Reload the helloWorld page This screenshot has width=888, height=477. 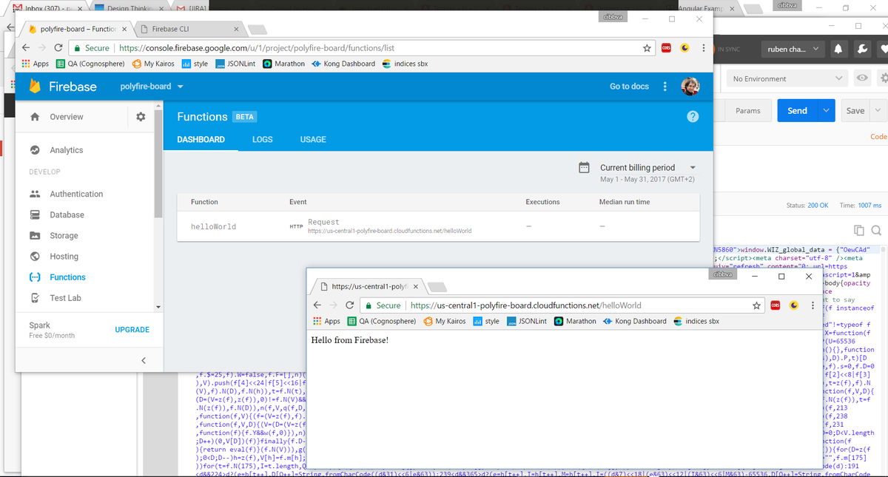pos(349,305)
